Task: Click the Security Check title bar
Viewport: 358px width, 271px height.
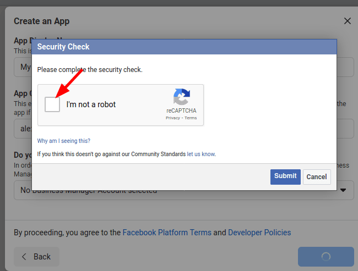Action: point(184,47)
